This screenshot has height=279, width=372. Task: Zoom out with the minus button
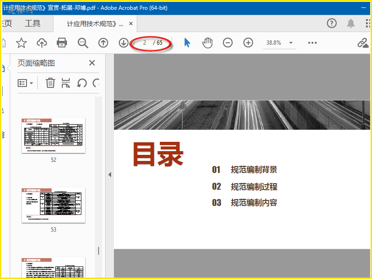pyautogui.click(x=228, y=43)
